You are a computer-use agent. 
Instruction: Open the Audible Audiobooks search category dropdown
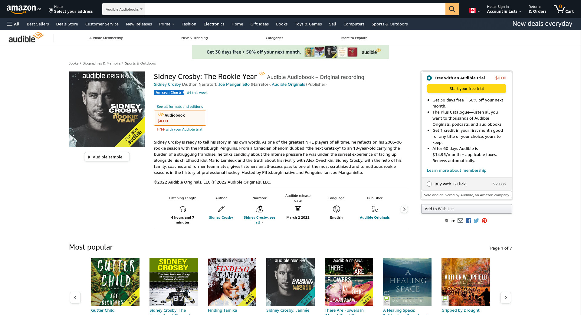(x=124, y=9)
